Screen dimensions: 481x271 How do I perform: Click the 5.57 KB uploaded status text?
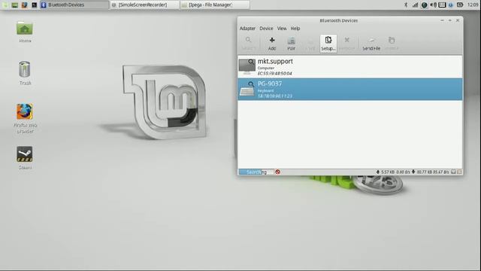pos(388,172)
